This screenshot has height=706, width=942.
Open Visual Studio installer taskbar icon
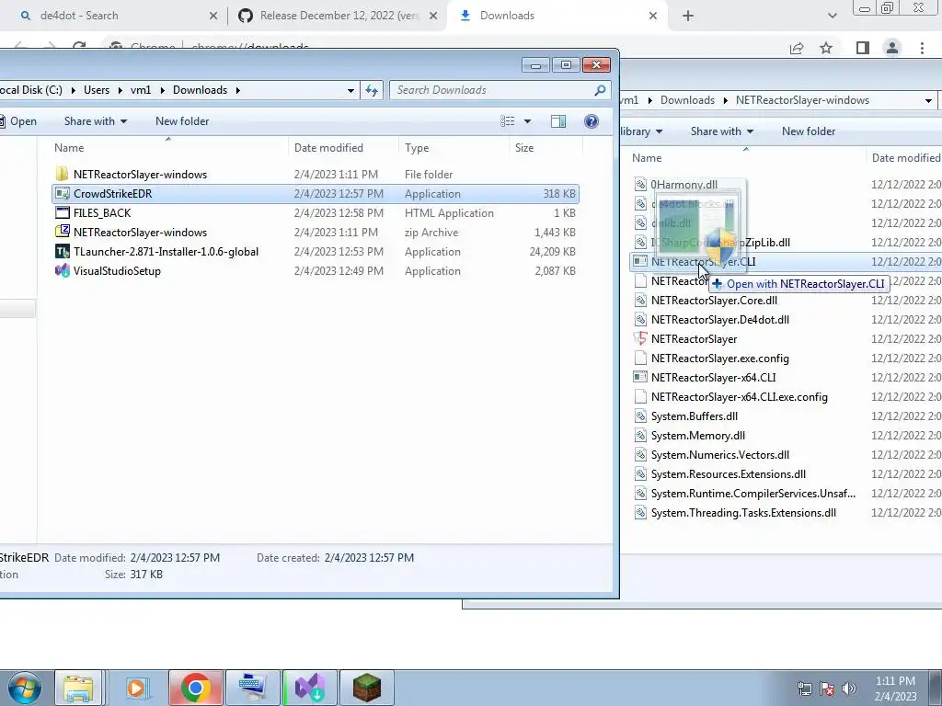pos(310,688)
